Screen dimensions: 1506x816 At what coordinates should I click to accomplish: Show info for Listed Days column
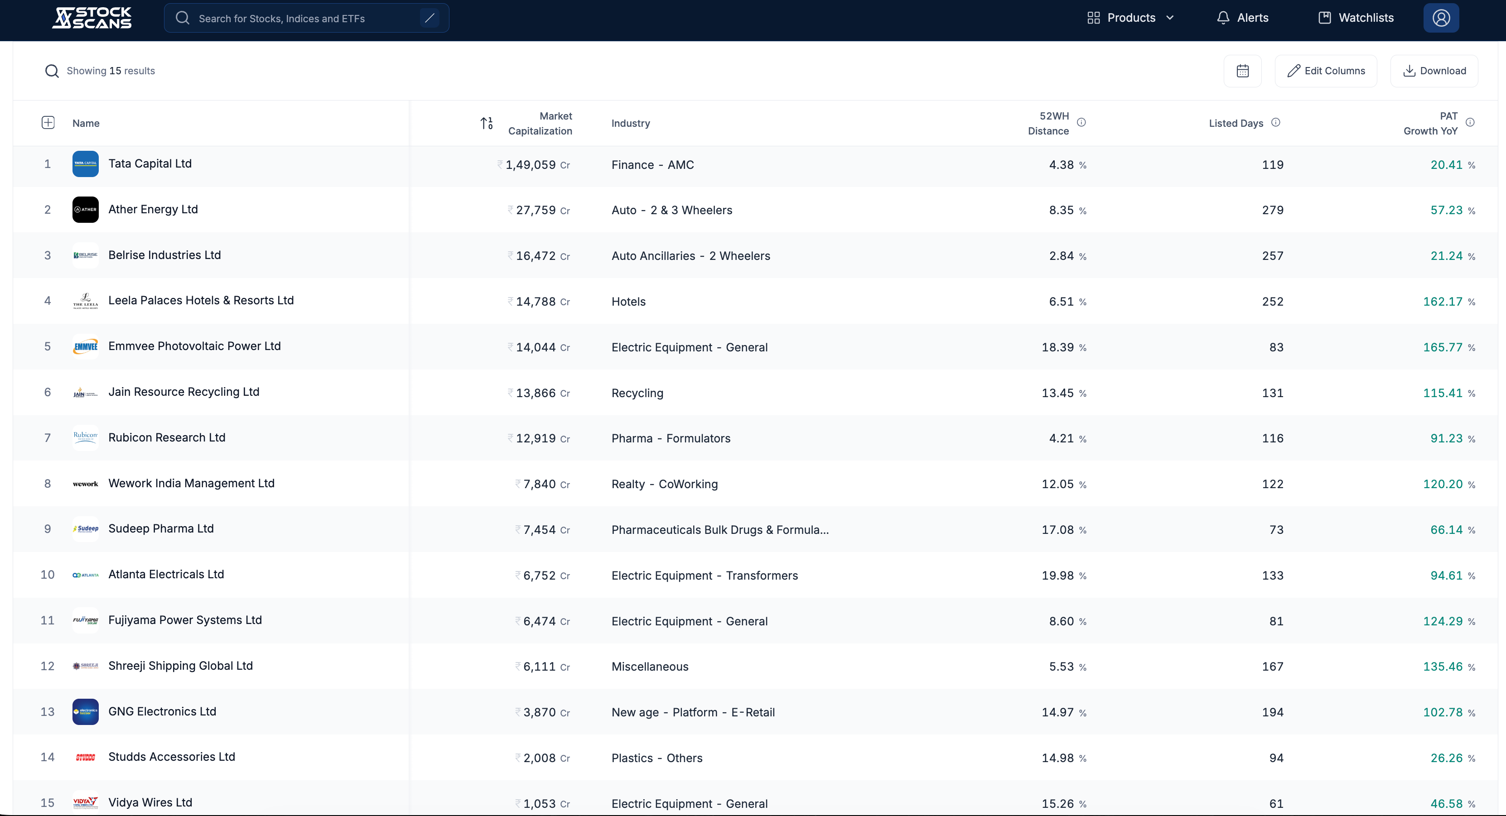coord(1276,122)
